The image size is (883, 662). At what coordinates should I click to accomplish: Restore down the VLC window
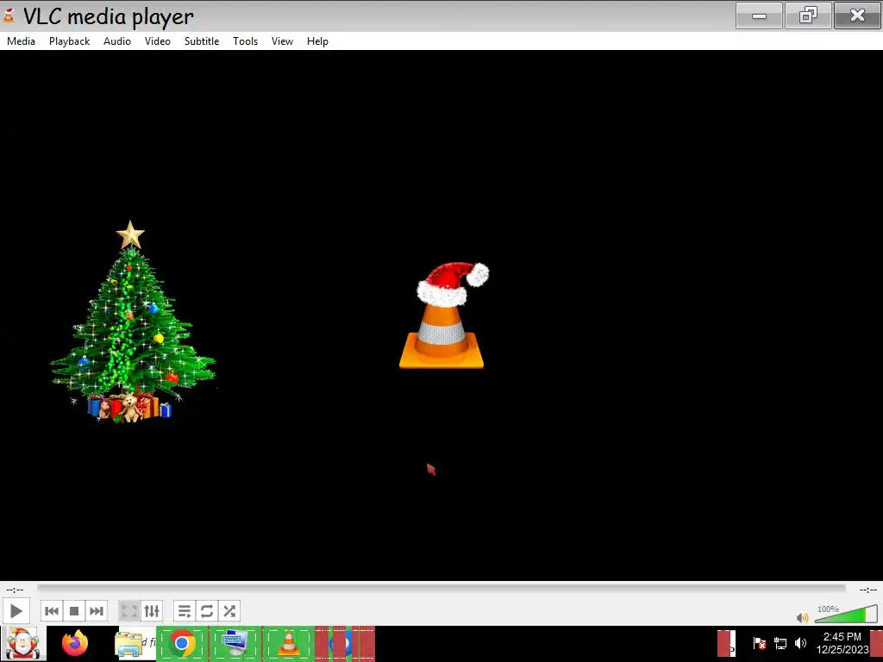tap(808, 16)
